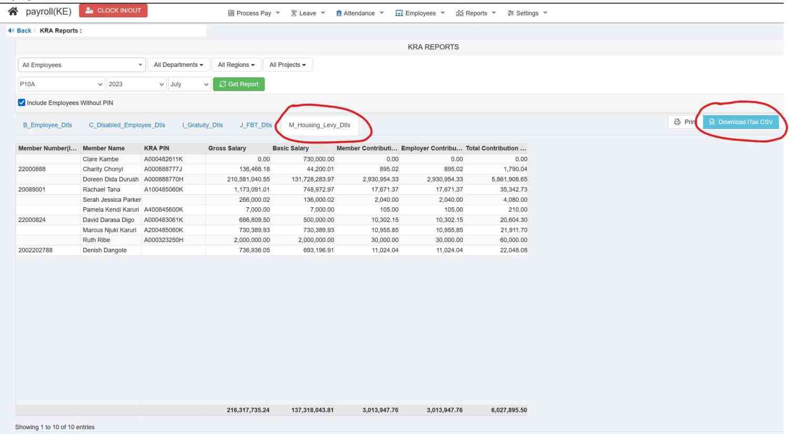Click the payroll(KE) title text
This screenshot has width=789, height=434.
pos(48,11)
